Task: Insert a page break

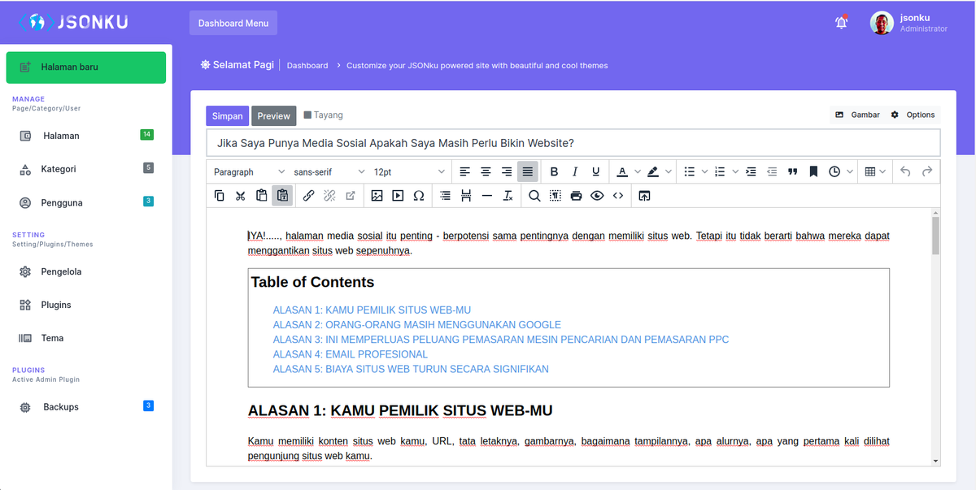Action: [x=466, y=195]
